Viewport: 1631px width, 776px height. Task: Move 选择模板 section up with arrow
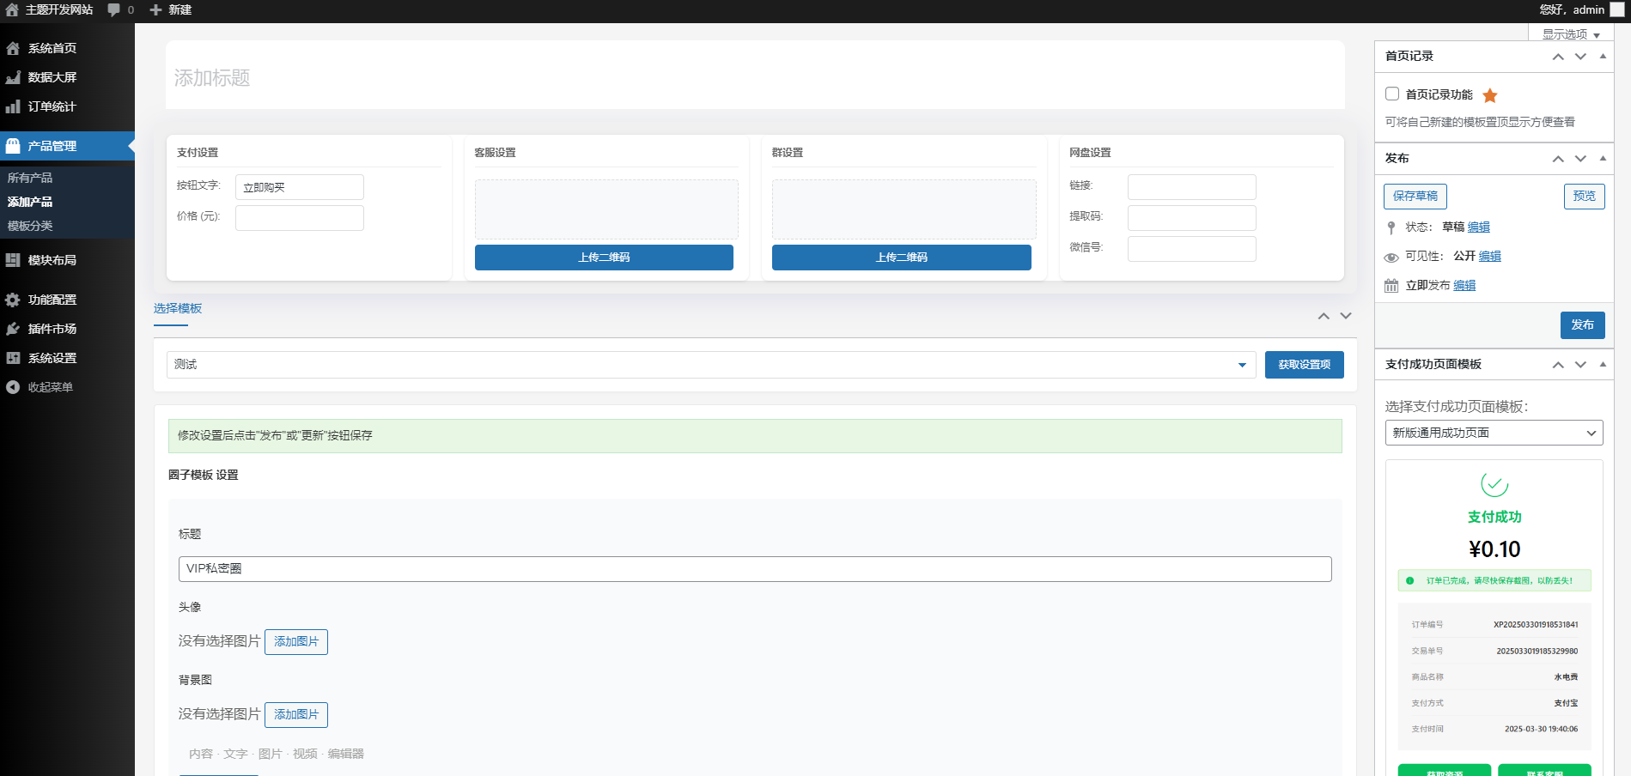pos(1324,316)
